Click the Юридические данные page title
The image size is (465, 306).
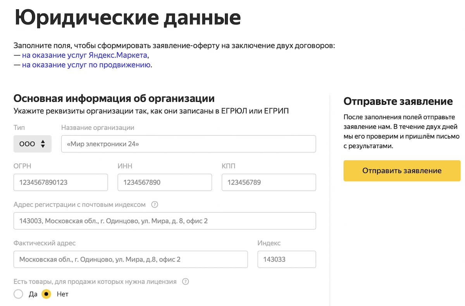[x=127, y=17]
